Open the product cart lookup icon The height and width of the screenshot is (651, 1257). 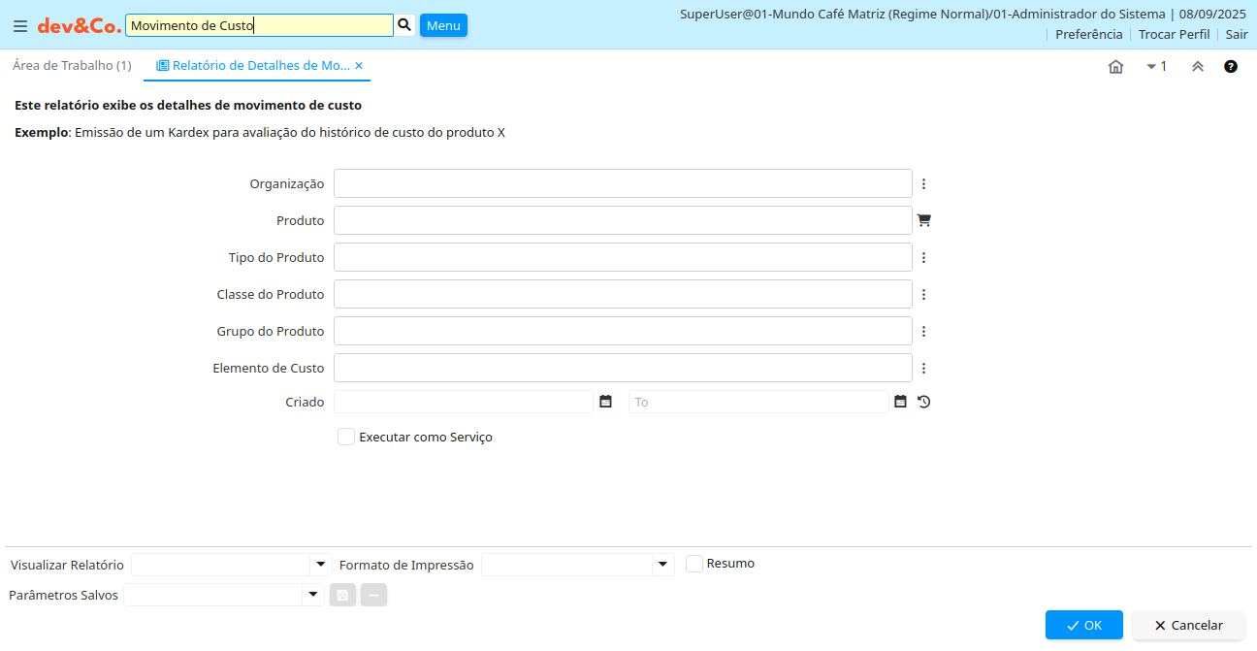click(923, 220)
